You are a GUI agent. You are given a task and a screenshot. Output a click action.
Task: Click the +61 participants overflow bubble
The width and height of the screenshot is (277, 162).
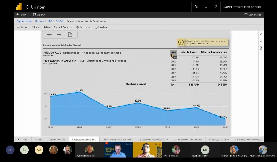tap(10, 150)
